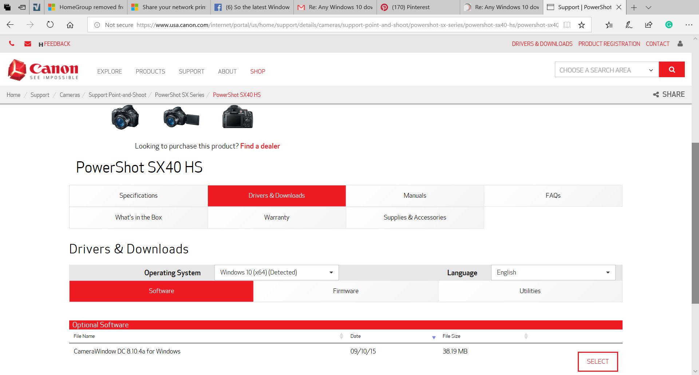Image resolution: width=699 pixels, height=375 pixels.
Task: Click the email envelope icon
Action: [27, 43]
